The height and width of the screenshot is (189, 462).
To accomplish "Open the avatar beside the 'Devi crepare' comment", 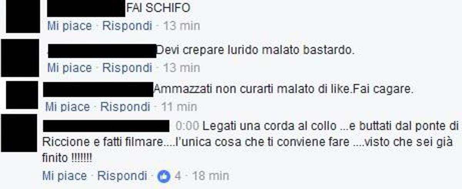I will pyautogui.click(x=20, y=58).
